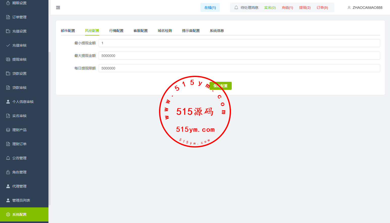This screenshot has width=390, height=223.
Task: Open the 行情配置 tab
Action: coord(116,31)
